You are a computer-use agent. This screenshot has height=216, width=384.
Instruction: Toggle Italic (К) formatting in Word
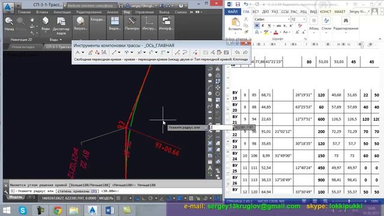click(x=263, y=25)
